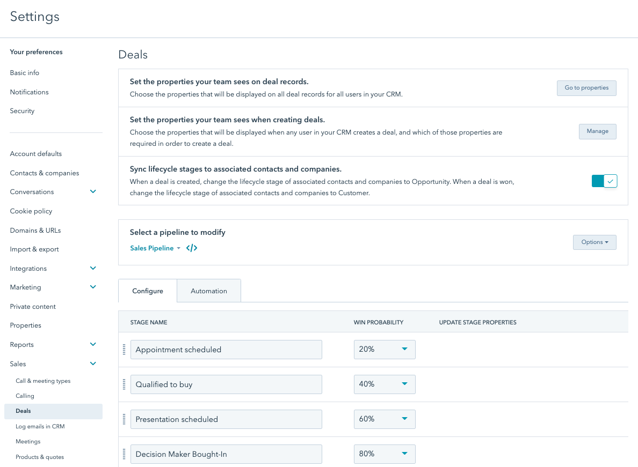This screenshot has height=467, width=638.
Task: Open the Options dropdown
Action: (x=595, y=242)
